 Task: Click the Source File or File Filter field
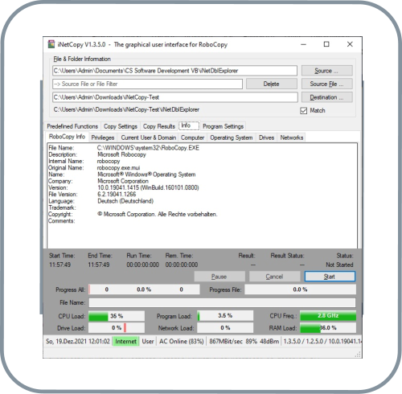tap(147, 84)
